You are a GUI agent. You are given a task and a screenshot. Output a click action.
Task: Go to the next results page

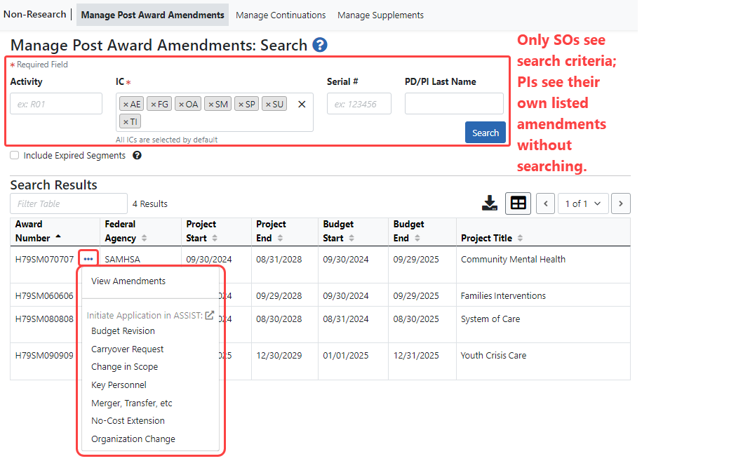[x=620, y=203]
